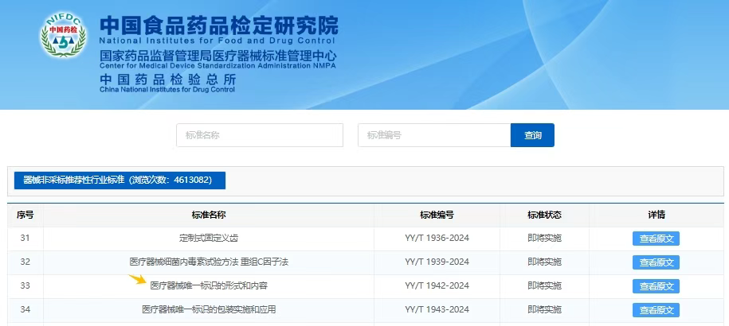
Task: Select the standard name 定制式固定义齿
Action: [x=209, y=239]
